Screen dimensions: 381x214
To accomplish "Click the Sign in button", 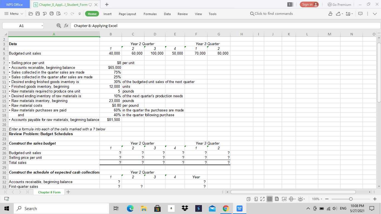I will point(309,4).
